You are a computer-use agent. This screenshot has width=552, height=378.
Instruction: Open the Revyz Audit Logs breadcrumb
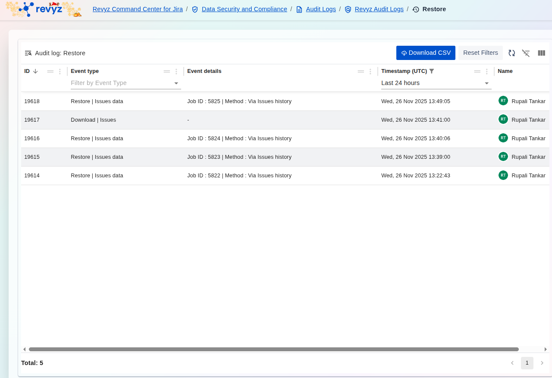[x=379, y=9]
